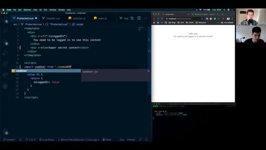Open the Selection menu
The width and height of the screenshot is (266, 150).
[27, 10]
